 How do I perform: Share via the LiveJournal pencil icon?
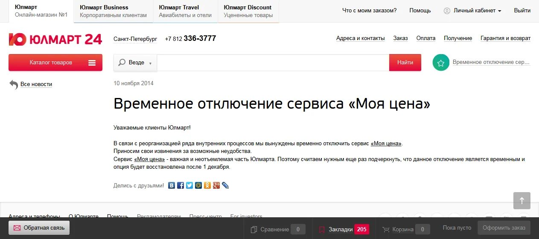pos(225,185)
